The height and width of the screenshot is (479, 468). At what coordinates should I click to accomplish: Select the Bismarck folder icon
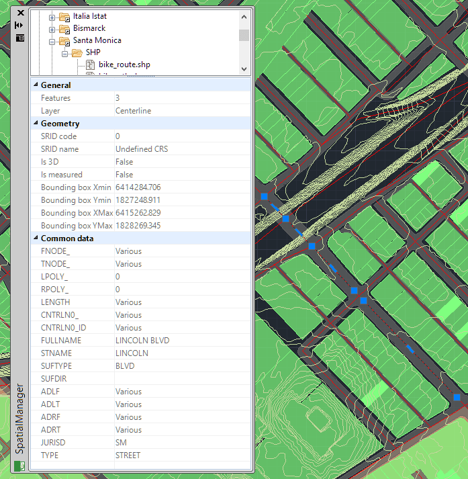[x=64, y=29]
